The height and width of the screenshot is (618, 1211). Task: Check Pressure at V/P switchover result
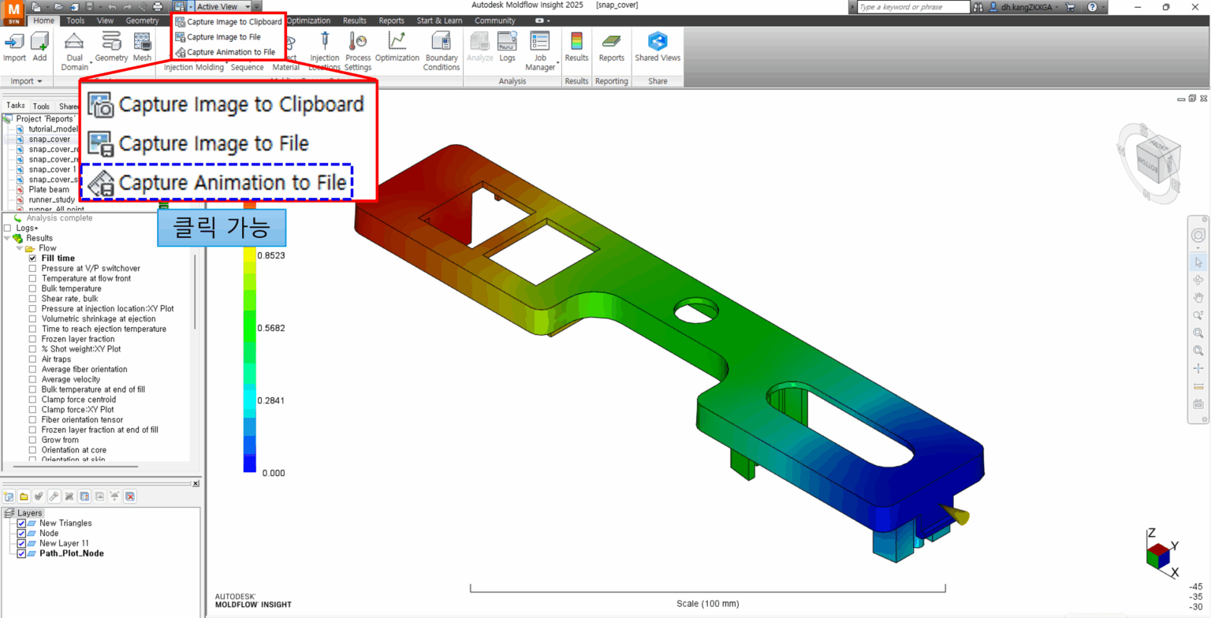33,268
